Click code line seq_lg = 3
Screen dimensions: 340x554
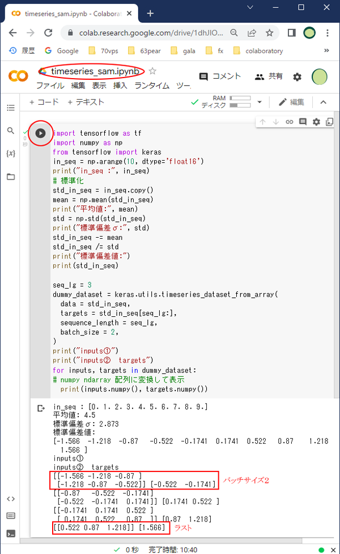pos(72,285)
